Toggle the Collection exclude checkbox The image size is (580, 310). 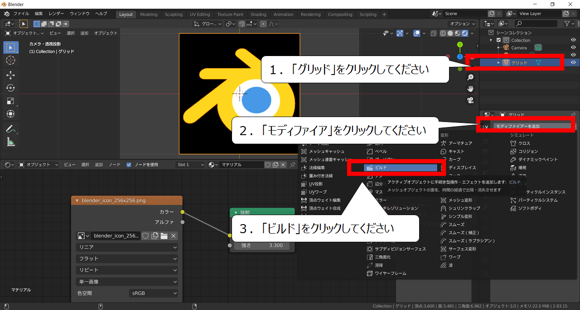click(499, 40)
